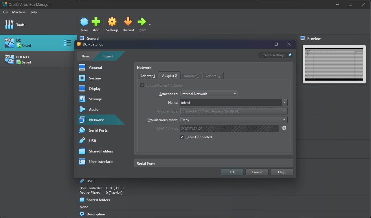The height and width of the screenshot is (218, 371).
Task: Select the CLIENT1 virtual machine
Action: [38, 59]
